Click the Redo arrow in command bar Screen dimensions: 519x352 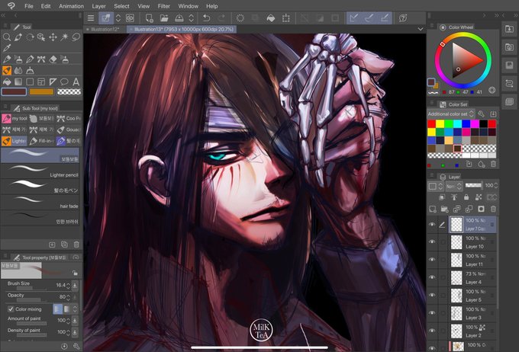coord(222,18)
